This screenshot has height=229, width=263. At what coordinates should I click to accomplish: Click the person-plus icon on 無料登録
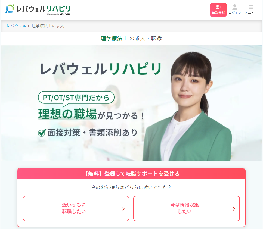pyautogui.click(x=218, y=7)
